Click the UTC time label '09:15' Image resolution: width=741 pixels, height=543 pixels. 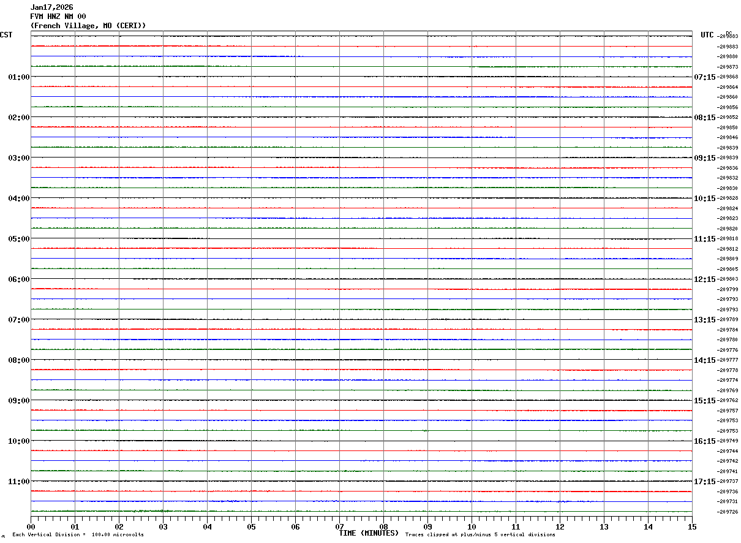click(x=705, y=158)
